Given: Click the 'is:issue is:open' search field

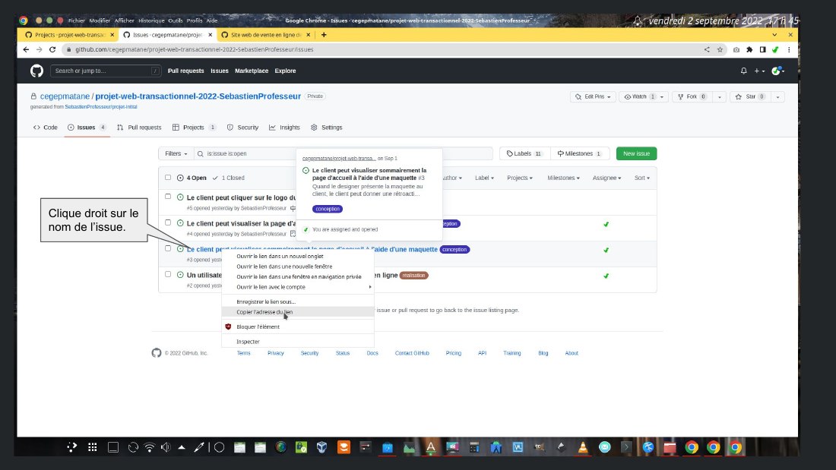Looking at the screenshot, I should click(x=344, y=153).
